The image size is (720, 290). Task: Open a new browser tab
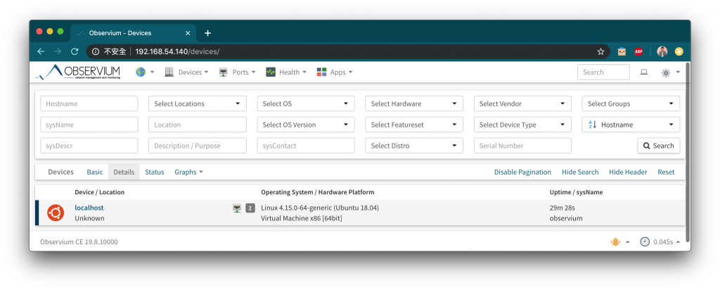[207, 33]
